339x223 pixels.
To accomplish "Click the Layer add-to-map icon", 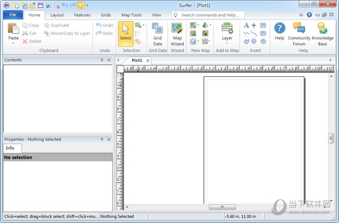I will 227,28.
